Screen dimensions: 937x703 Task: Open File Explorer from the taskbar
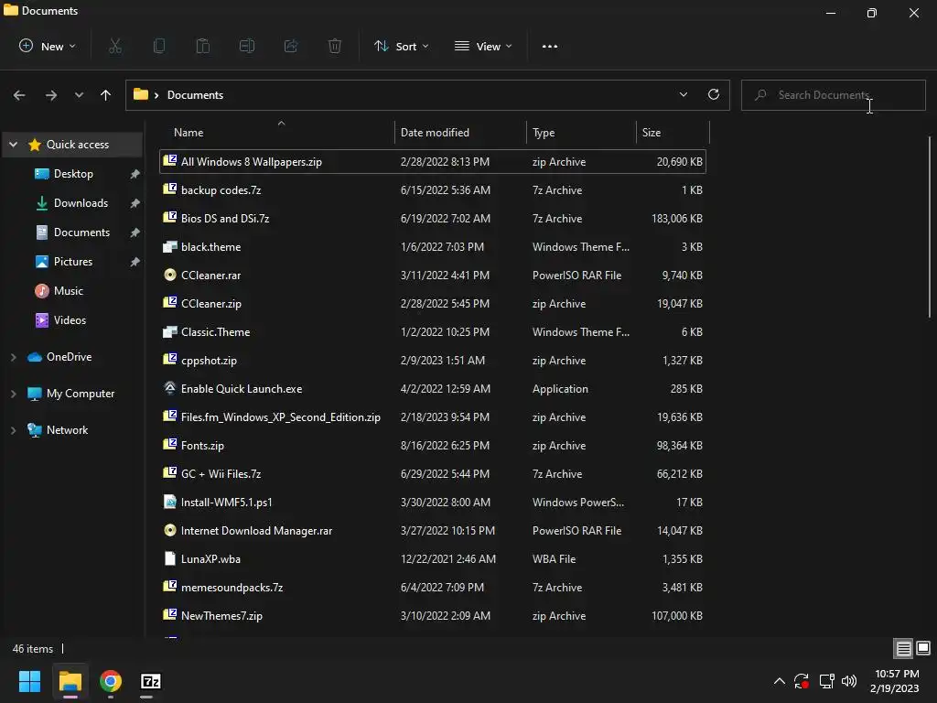click(x=70, y=681)
